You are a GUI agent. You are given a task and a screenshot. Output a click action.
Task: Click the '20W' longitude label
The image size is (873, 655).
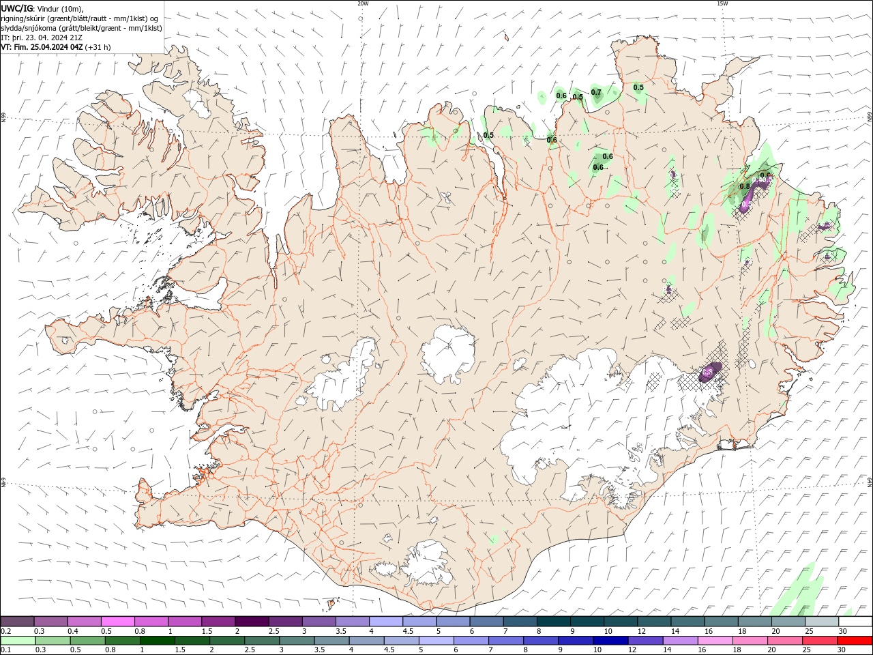pos(363,3)
